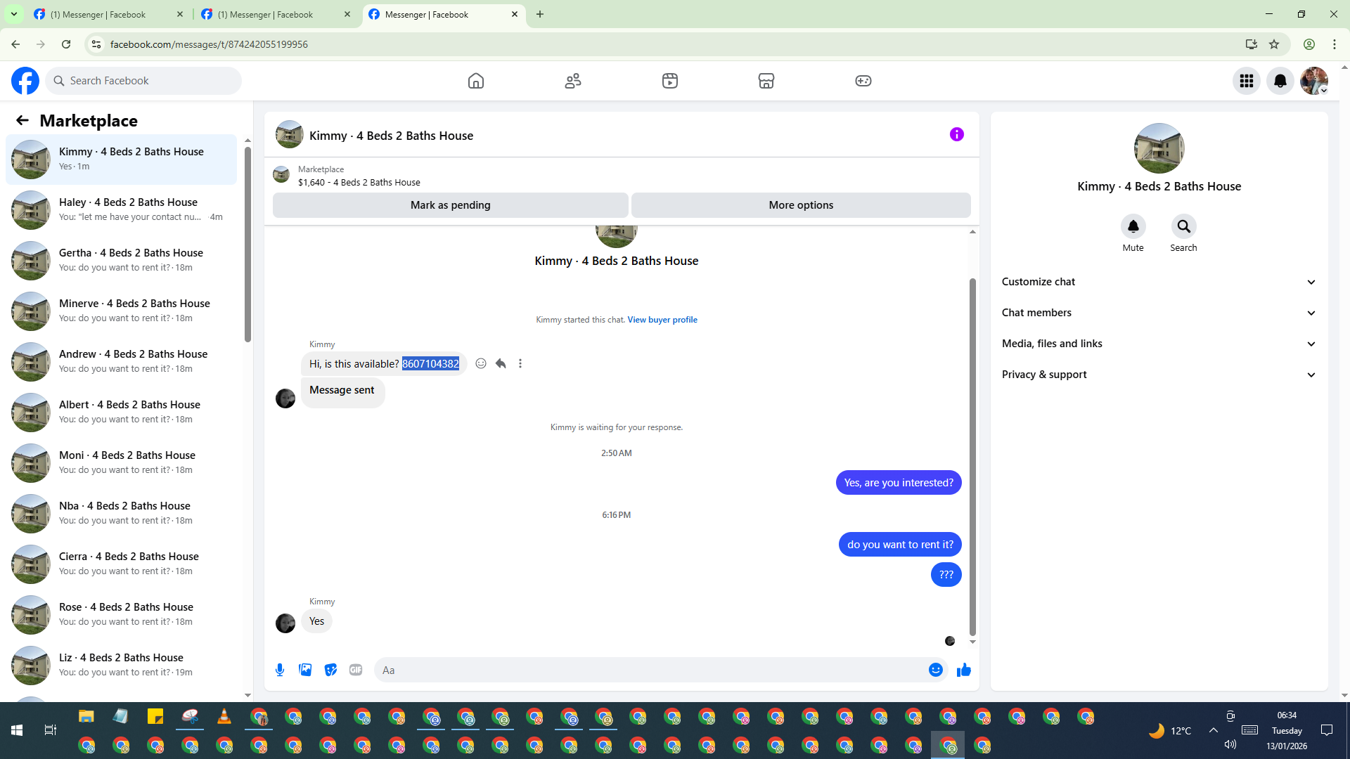
Task: Mute this conversation with bell icon
Action: coord(1133,226)
